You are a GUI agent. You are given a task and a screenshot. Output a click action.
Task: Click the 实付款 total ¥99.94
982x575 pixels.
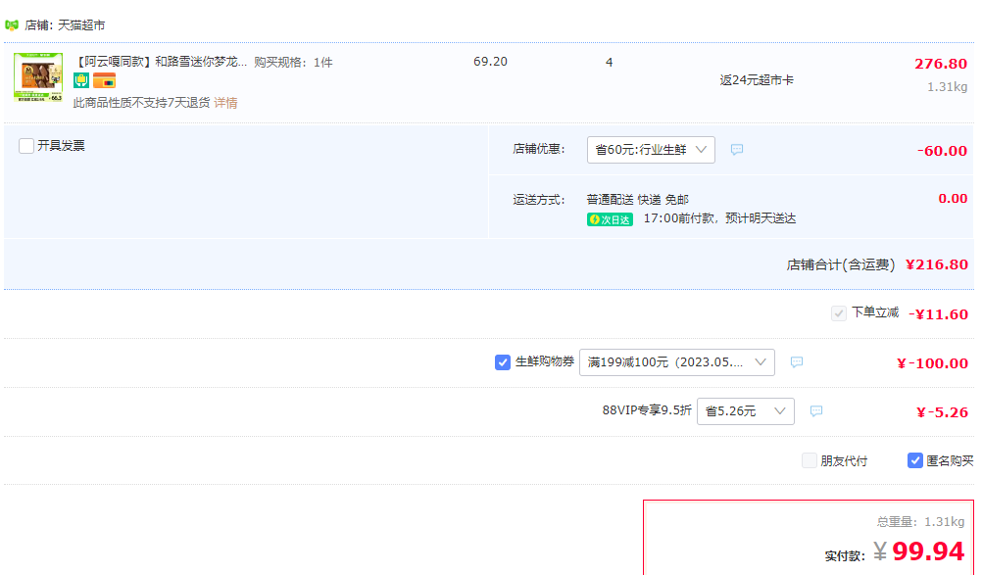[x=919, y=551]
